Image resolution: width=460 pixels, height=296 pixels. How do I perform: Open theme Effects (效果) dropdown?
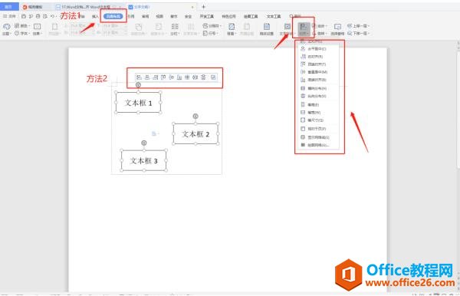[37, 30]
